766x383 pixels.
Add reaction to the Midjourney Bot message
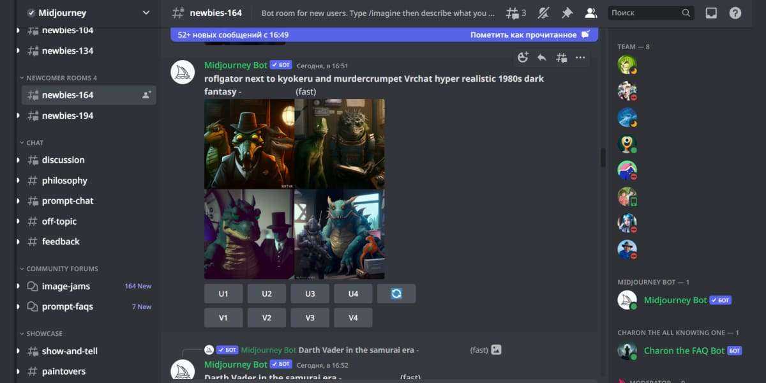tap(523, 57)
